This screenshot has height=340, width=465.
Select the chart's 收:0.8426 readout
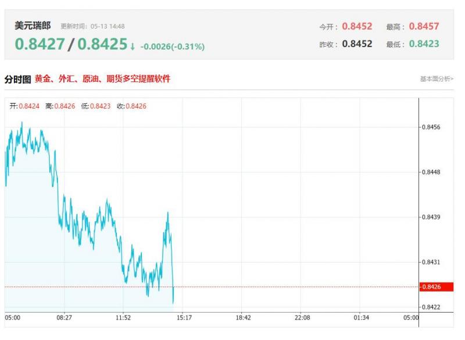pyautogui.click(x=131, y=106)
